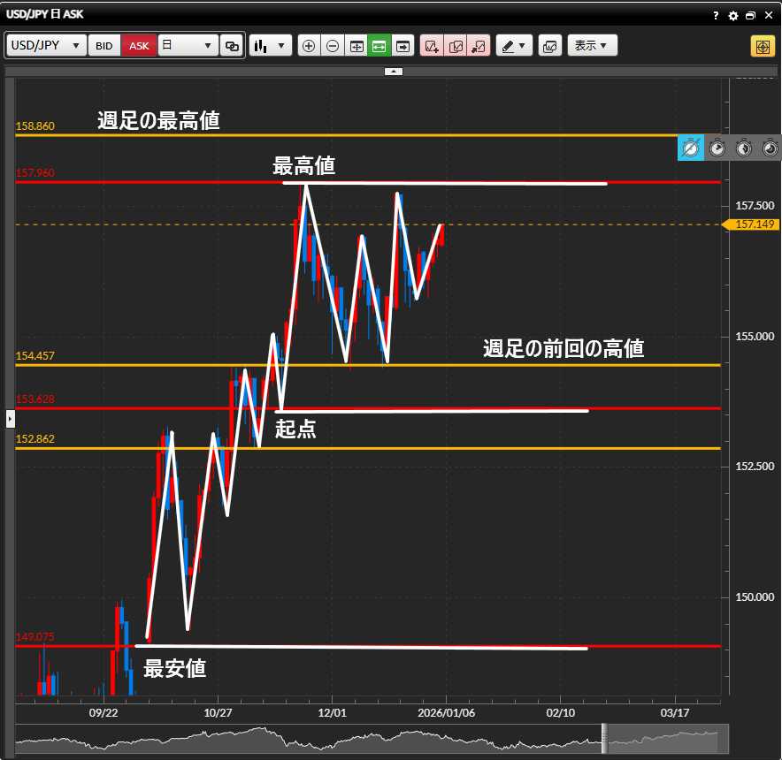Select the crossed-out stopwatch timer option
Screen dimensions: 782x760
(x=691, y=148)
